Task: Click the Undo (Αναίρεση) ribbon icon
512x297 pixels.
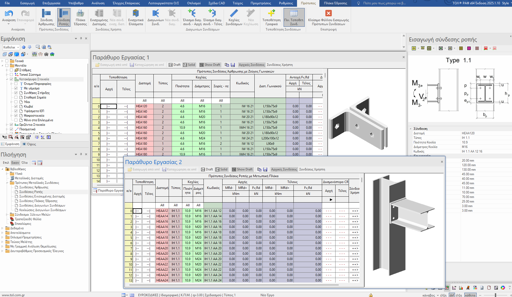Action: (9, 14)
